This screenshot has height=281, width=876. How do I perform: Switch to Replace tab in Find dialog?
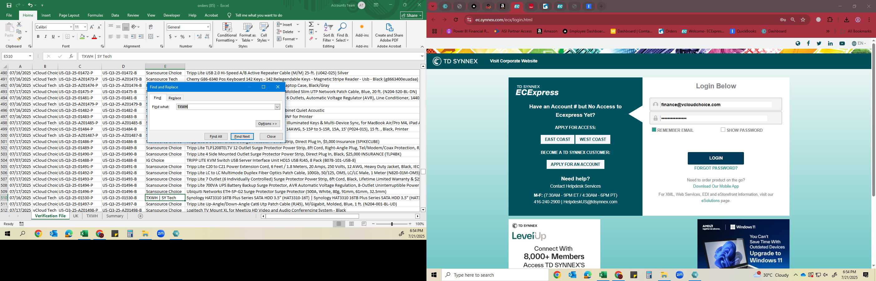[175, 98]
